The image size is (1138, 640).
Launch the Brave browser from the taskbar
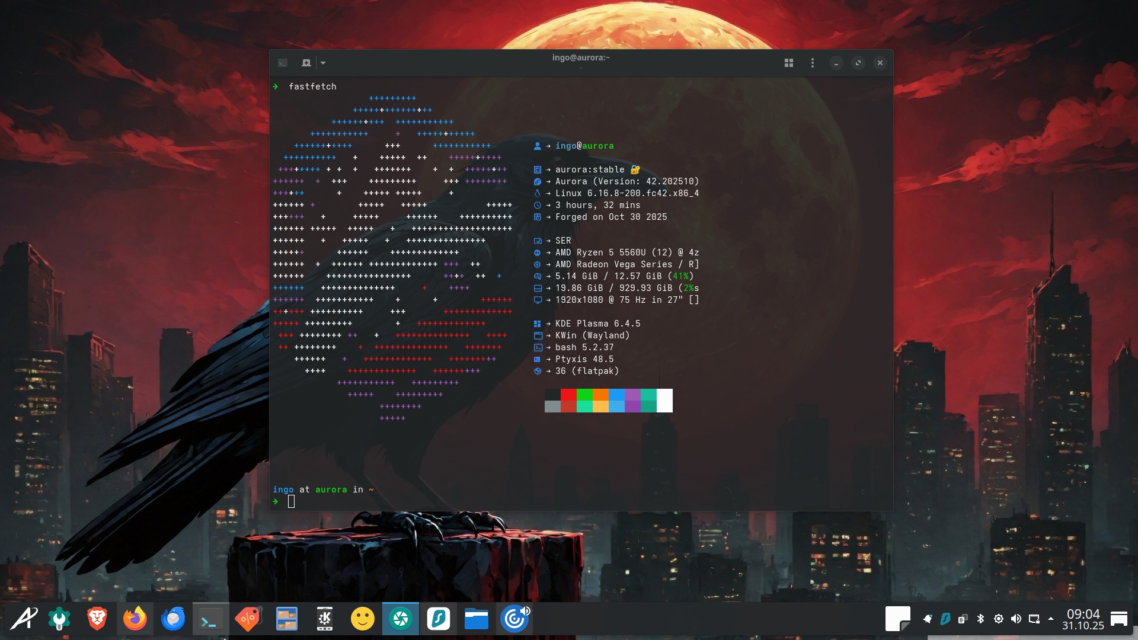(x=97, y=619)
